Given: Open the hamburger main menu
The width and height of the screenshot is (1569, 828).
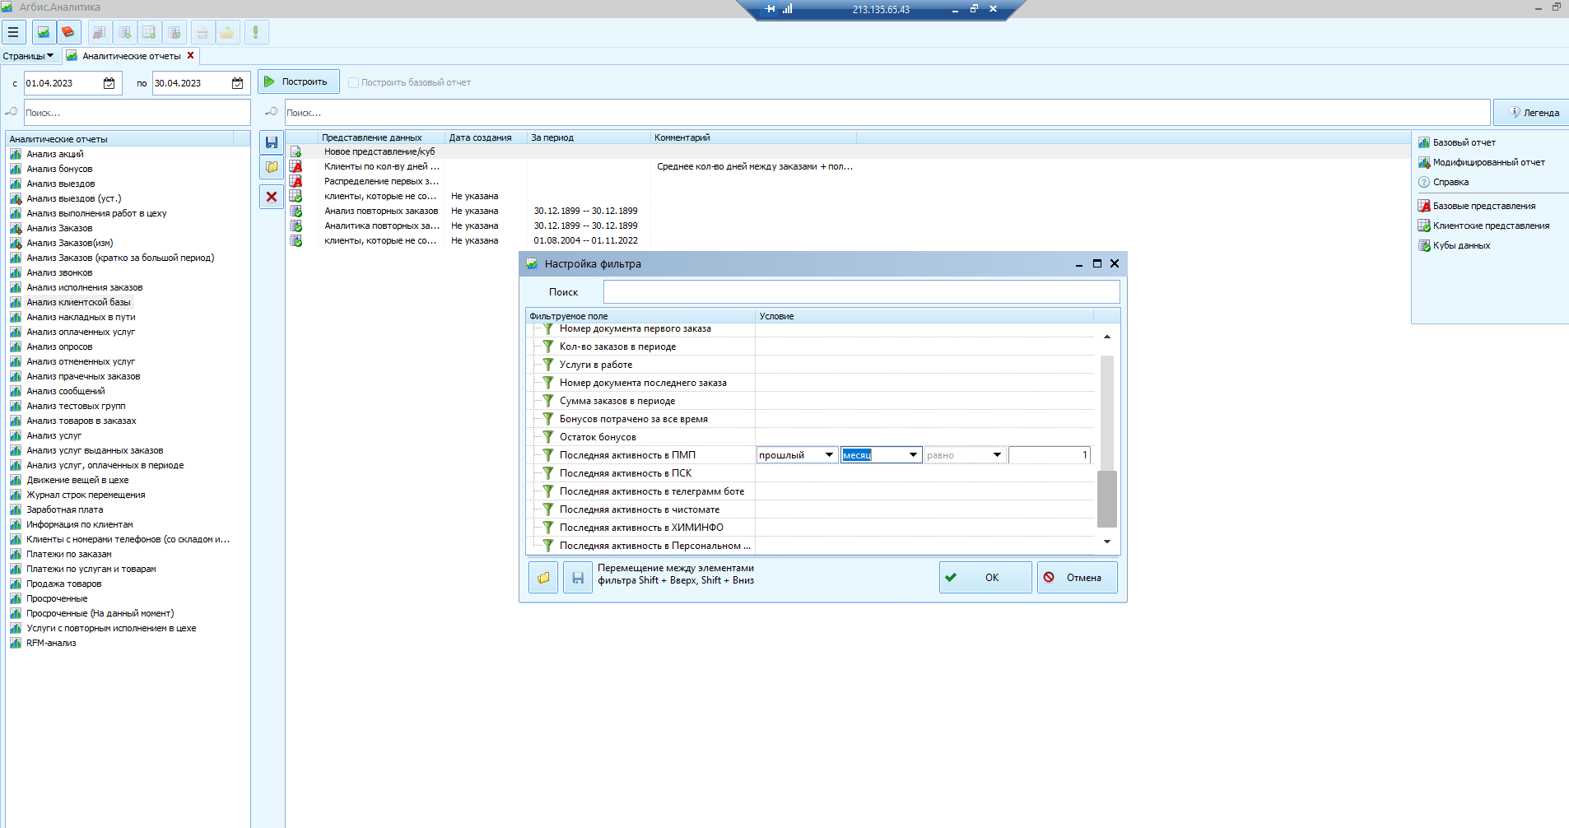Looking at the screenshot, I should tap(13, 33).
